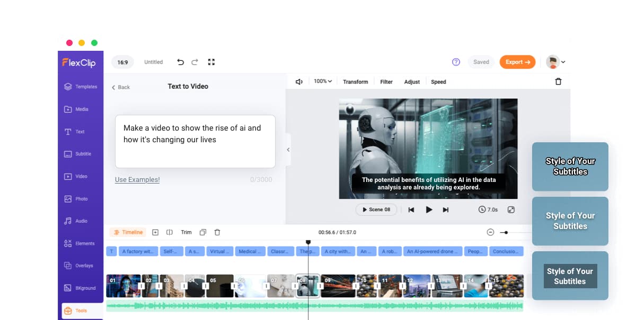Click the split clip icon in timeline toolbar
This screenshot has width=636, height=320.
tap(170, 232)
